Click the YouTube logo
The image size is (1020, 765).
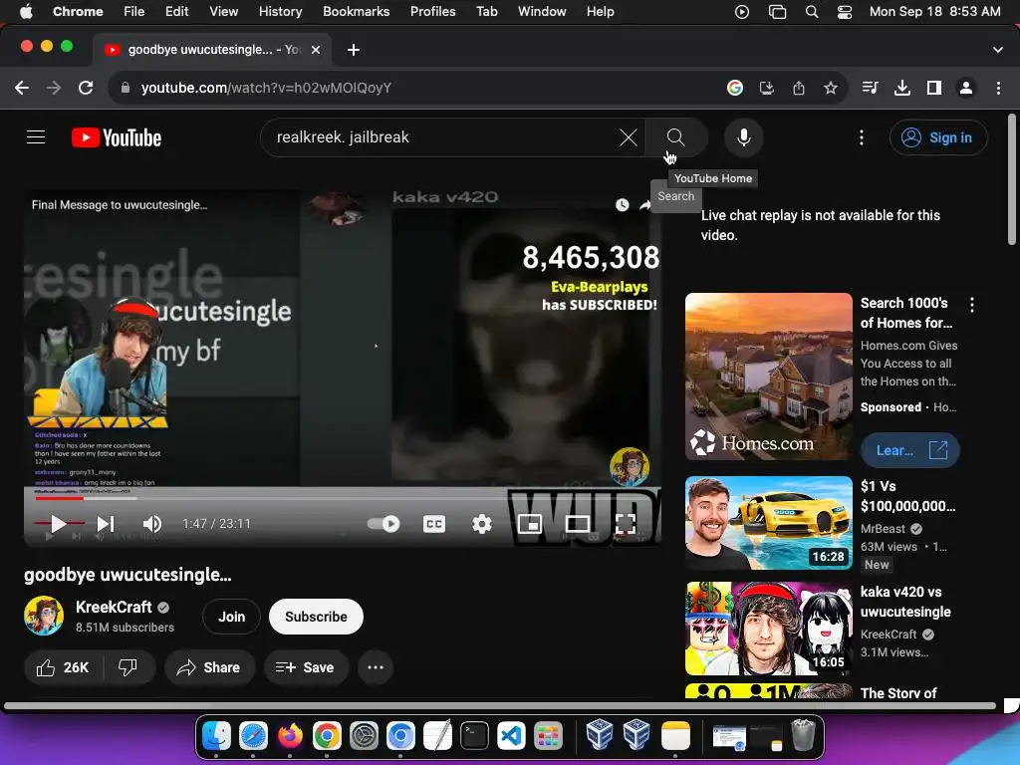[117, 137]
